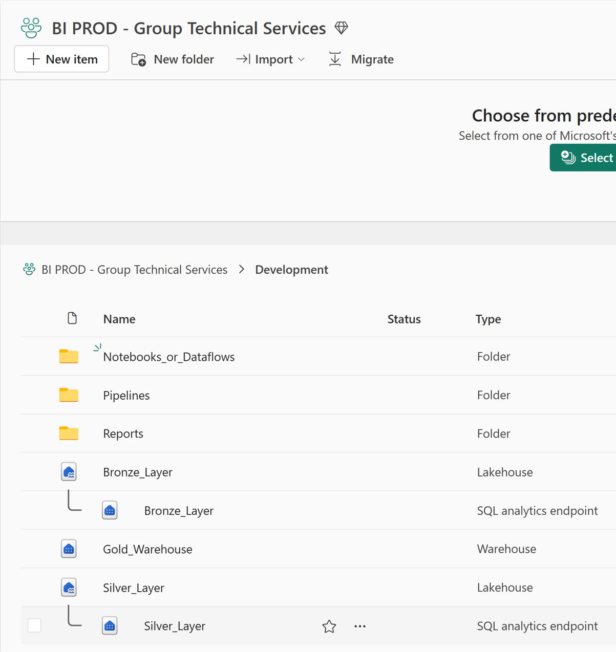This screenshot has width=616, height=652.
Task: Click the Silver_Layer lakehouse icon
Action: pos(69,587)
